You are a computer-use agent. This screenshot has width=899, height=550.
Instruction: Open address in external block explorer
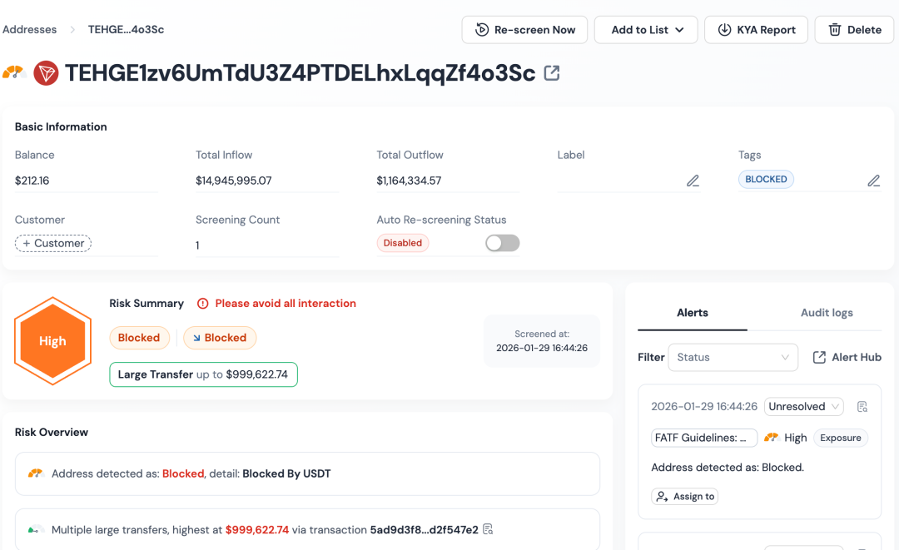point(552,73)
